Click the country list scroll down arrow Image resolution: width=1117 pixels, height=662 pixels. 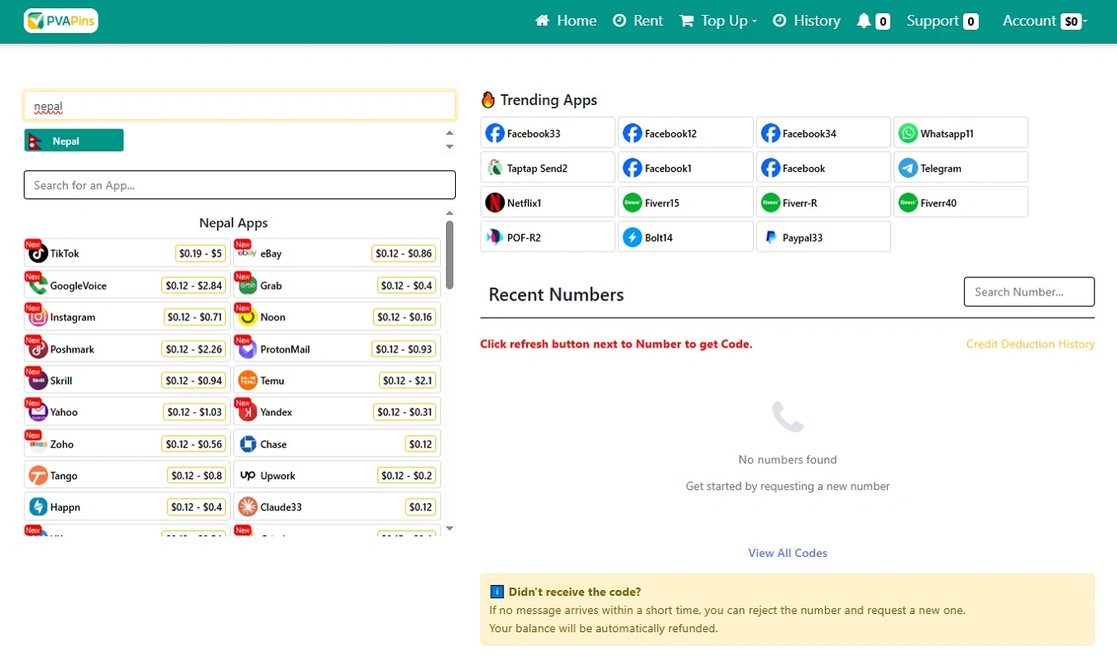[449, 147]
